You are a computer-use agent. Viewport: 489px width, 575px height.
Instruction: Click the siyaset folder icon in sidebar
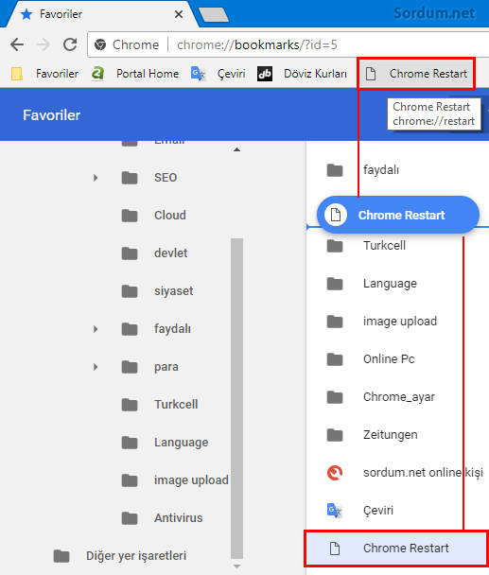click(130, 291)
